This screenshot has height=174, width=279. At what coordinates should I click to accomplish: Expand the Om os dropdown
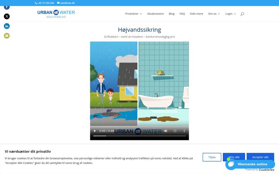(214, 14)
